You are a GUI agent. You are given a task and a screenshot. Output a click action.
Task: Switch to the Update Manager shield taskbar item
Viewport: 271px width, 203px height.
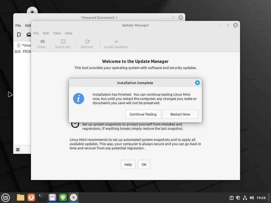click(63, 197)
